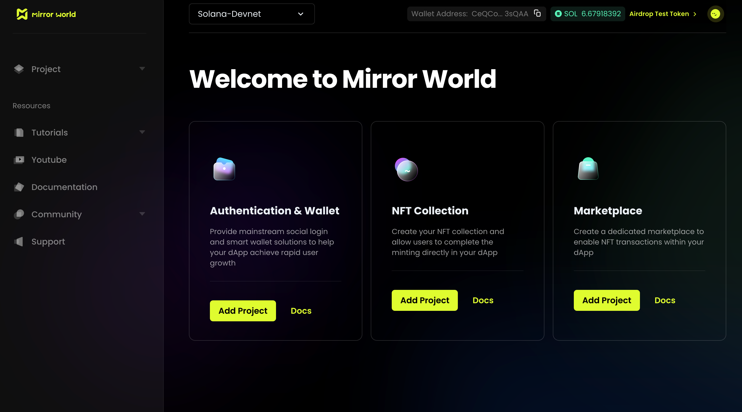Add Project under Marketplace
The image size is (742, 412).
(607, 300)
